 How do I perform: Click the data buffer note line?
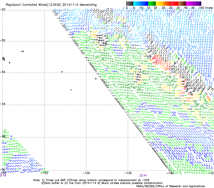(x=102, y=183)
